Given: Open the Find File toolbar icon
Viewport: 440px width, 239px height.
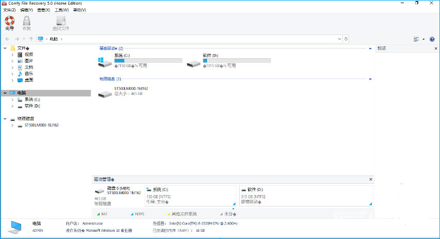Looking at the screenshot, I should [61, 21].
